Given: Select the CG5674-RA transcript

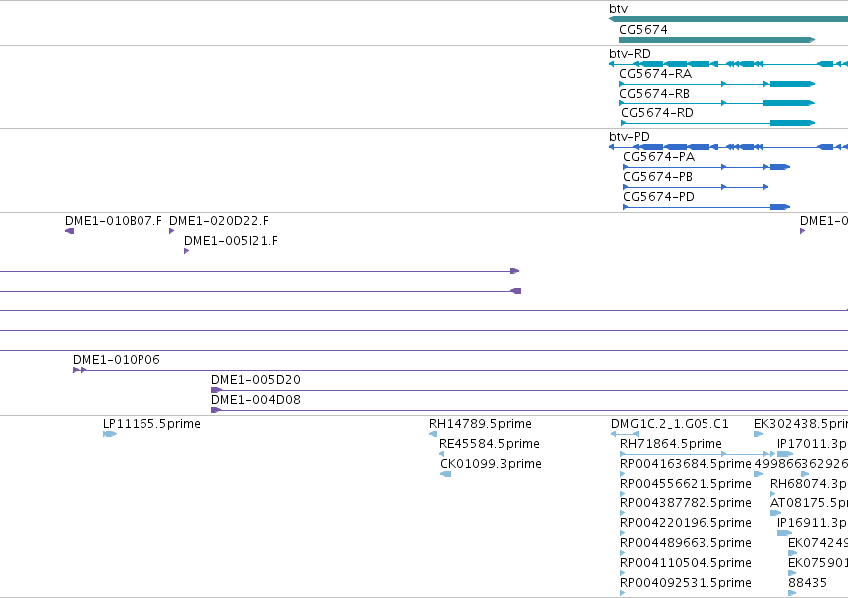Looking at the screenshot, I should [716, 84].
